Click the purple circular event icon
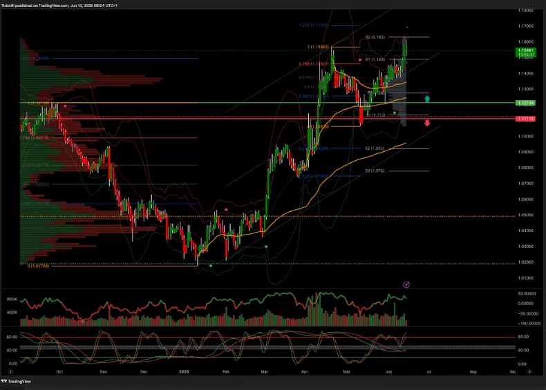 click(406, 284)
